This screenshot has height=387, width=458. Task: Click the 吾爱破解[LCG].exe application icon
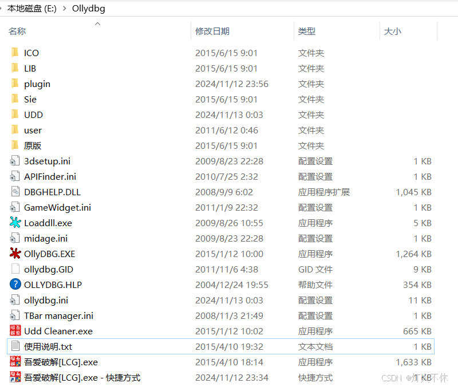coord(15,362)
